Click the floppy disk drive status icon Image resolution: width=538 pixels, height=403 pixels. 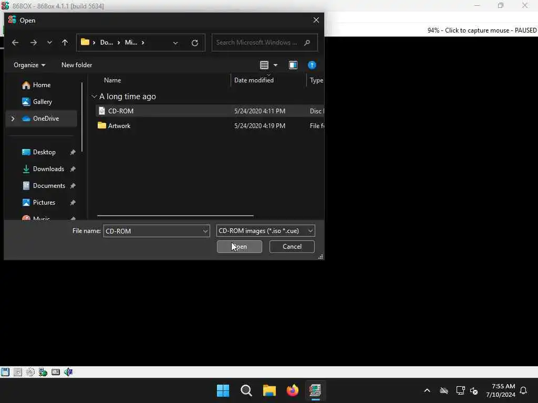5,372
